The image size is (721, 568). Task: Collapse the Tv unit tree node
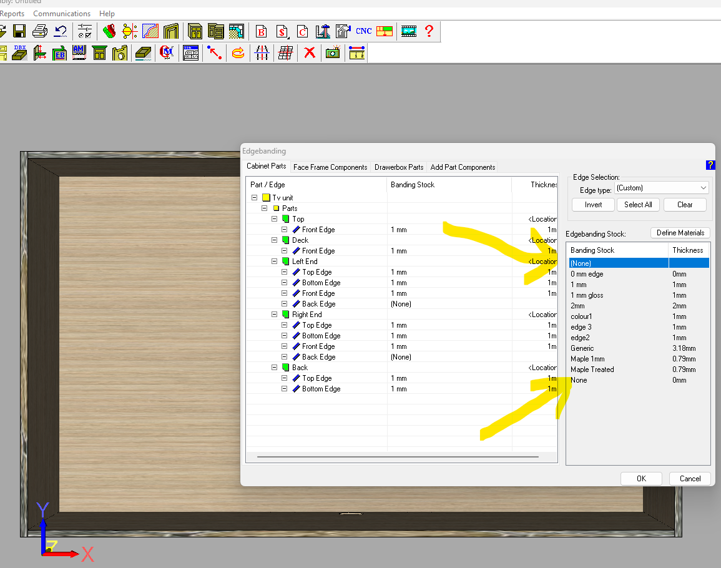pyautogui.click(x=254, y=197)
